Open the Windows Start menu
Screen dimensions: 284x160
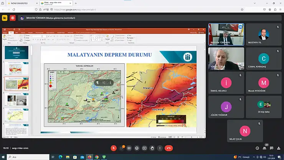(4, 157)
